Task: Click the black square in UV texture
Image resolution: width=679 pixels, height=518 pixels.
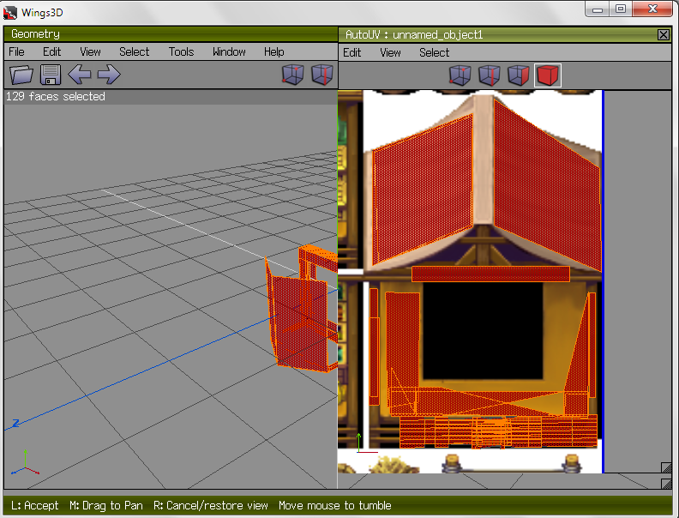Action: [x=483, y=332]
